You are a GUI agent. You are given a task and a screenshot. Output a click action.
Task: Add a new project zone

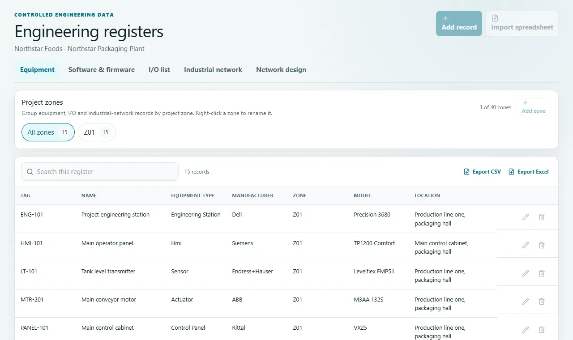coord(534,107)
